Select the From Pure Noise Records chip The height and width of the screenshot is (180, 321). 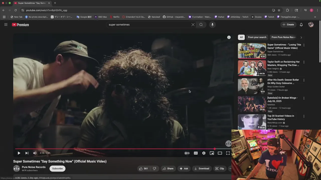point(284,37)
